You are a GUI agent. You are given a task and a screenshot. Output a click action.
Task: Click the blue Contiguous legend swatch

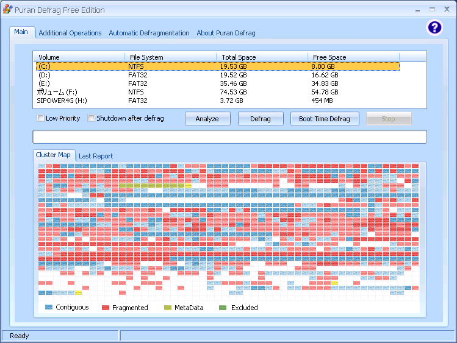(x=49, y=308)
